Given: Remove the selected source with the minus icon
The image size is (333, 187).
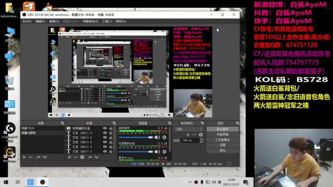Looking at the screenshot, I should (76, 157).
